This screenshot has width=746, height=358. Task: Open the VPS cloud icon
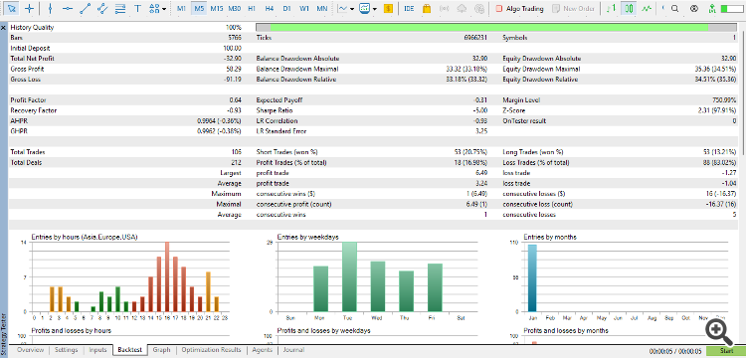(x=462, y=8)
